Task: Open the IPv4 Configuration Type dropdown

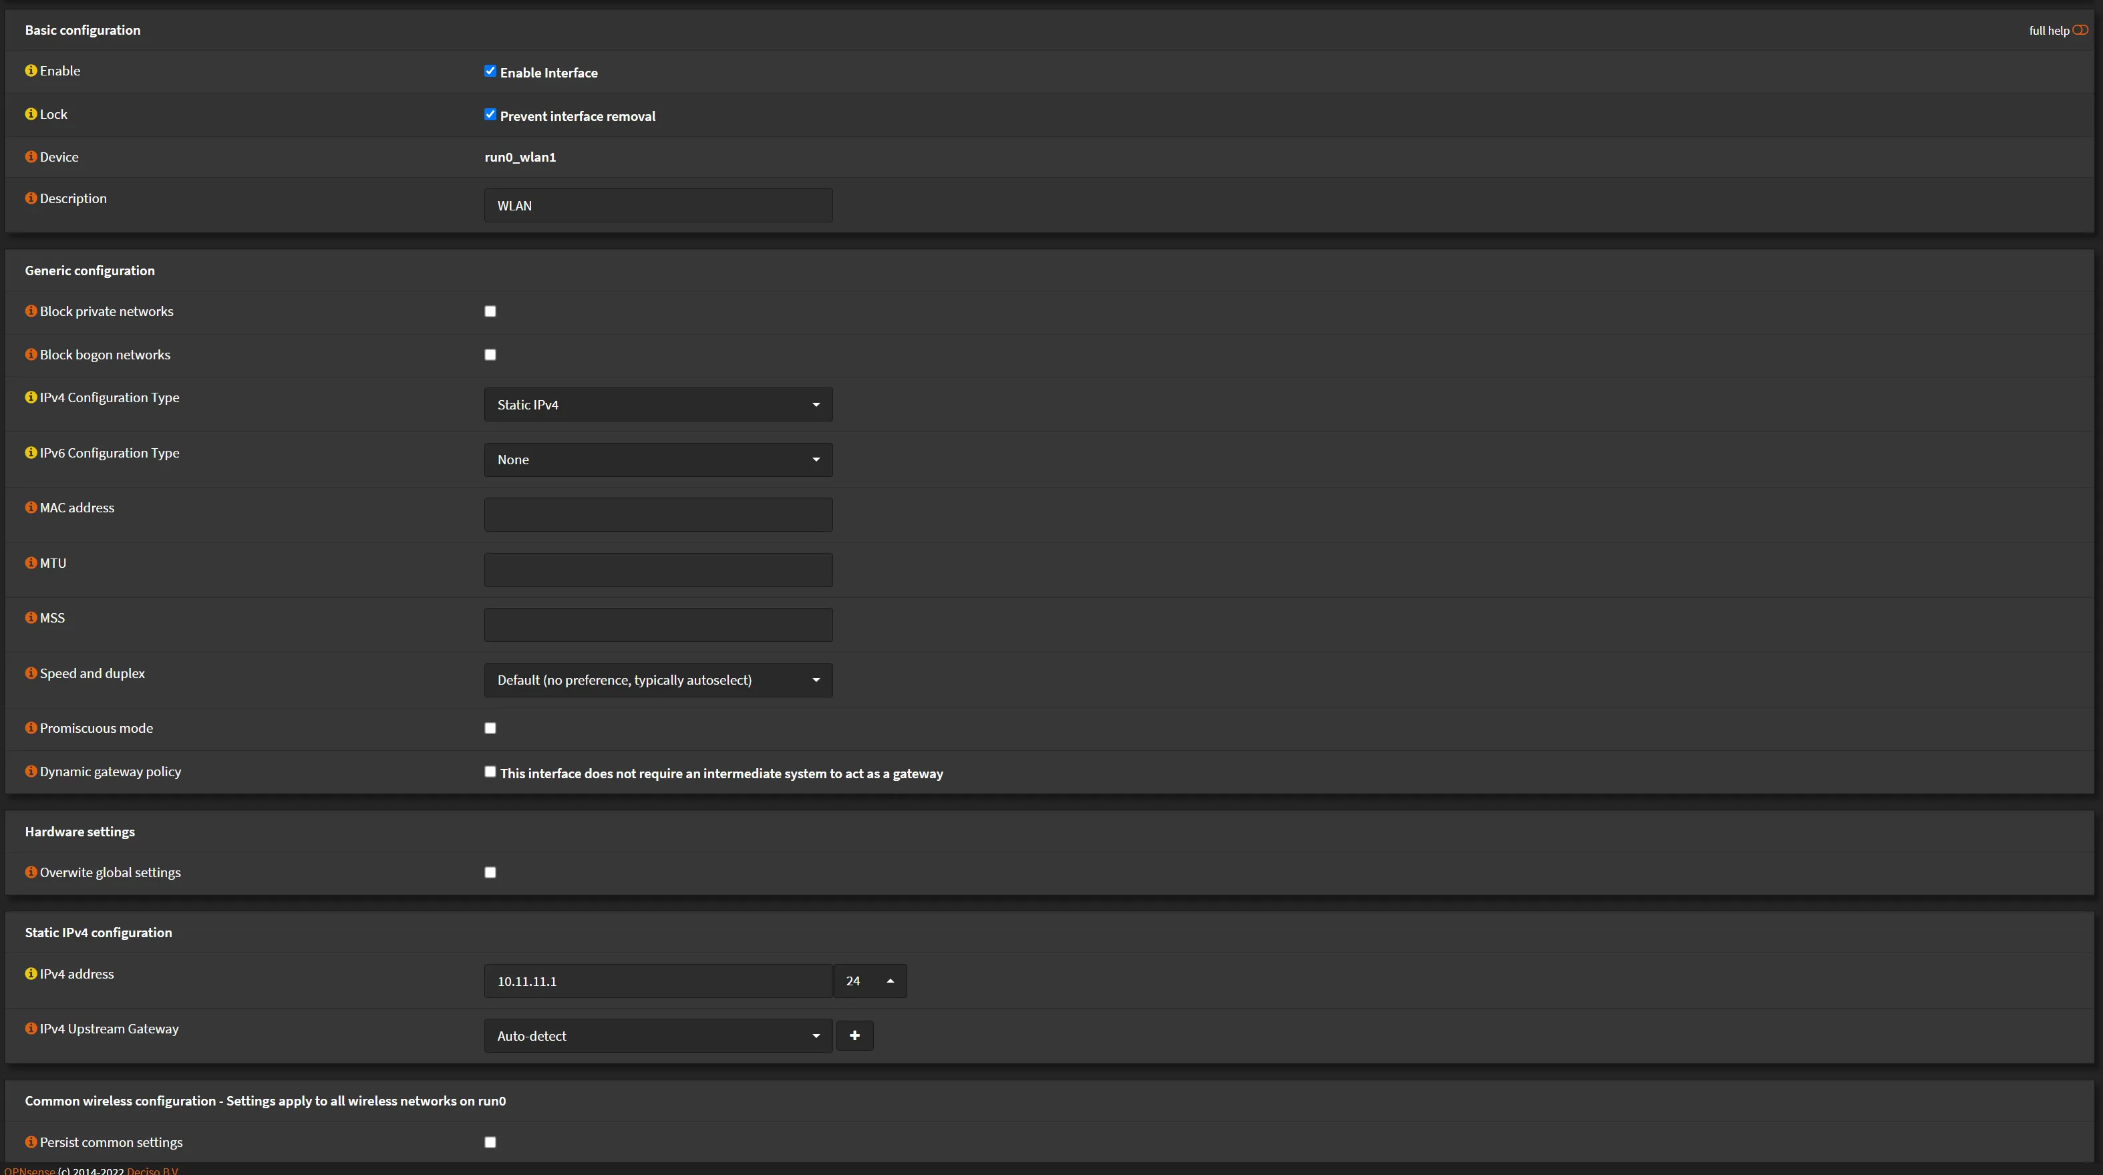Action: pyautogui.click(x=658, y=405)
